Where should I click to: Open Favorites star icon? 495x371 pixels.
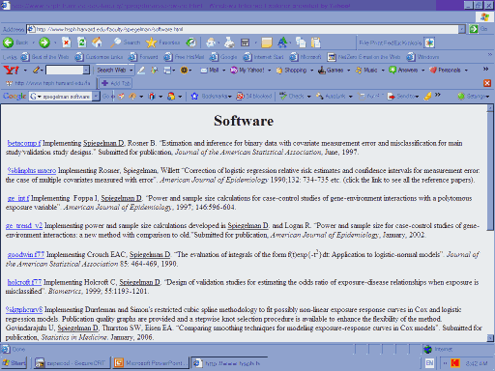151,43
